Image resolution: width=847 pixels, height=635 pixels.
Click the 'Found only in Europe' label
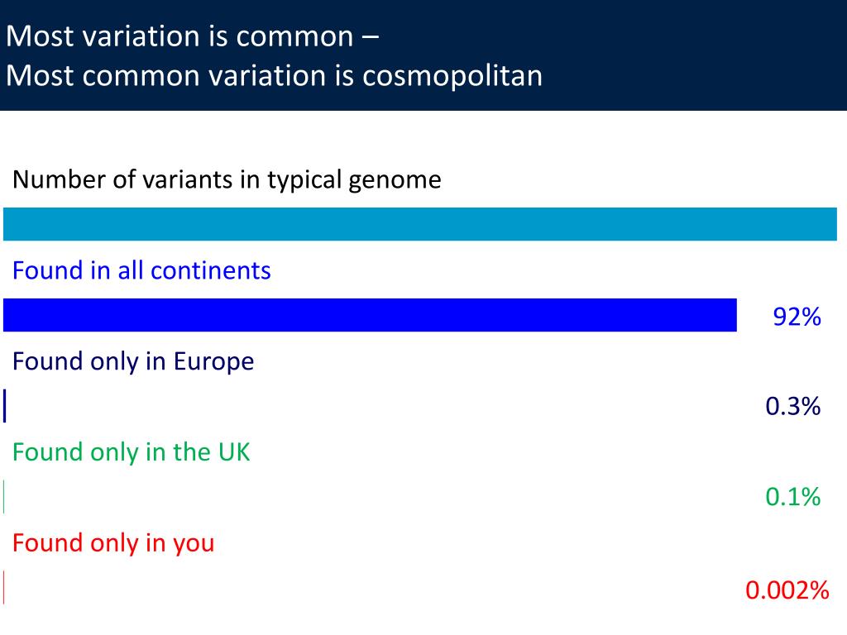133,361
